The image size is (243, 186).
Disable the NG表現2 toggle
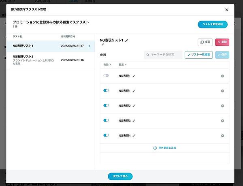click(106, 105)
